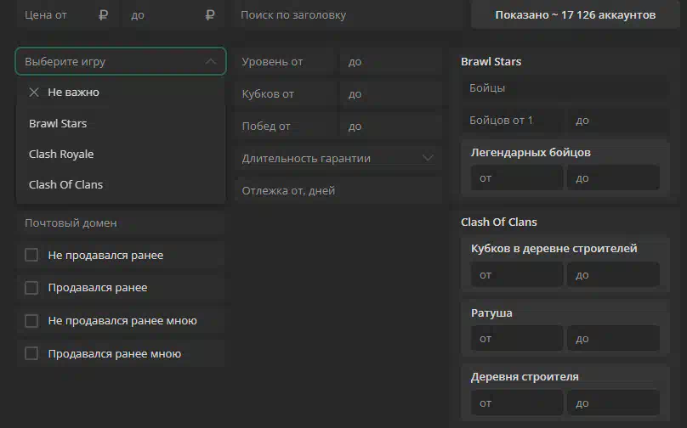The width and height of the screenshot is (687, 428).
Task: Pick the 'Не важно' option
Action: point(121,93)
